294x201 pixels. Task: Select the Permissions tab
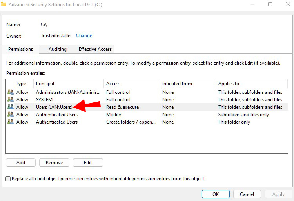coord(20,49)
